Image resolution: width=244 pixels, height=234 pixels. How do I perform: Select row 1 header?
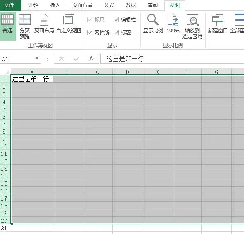pos(5,79)
